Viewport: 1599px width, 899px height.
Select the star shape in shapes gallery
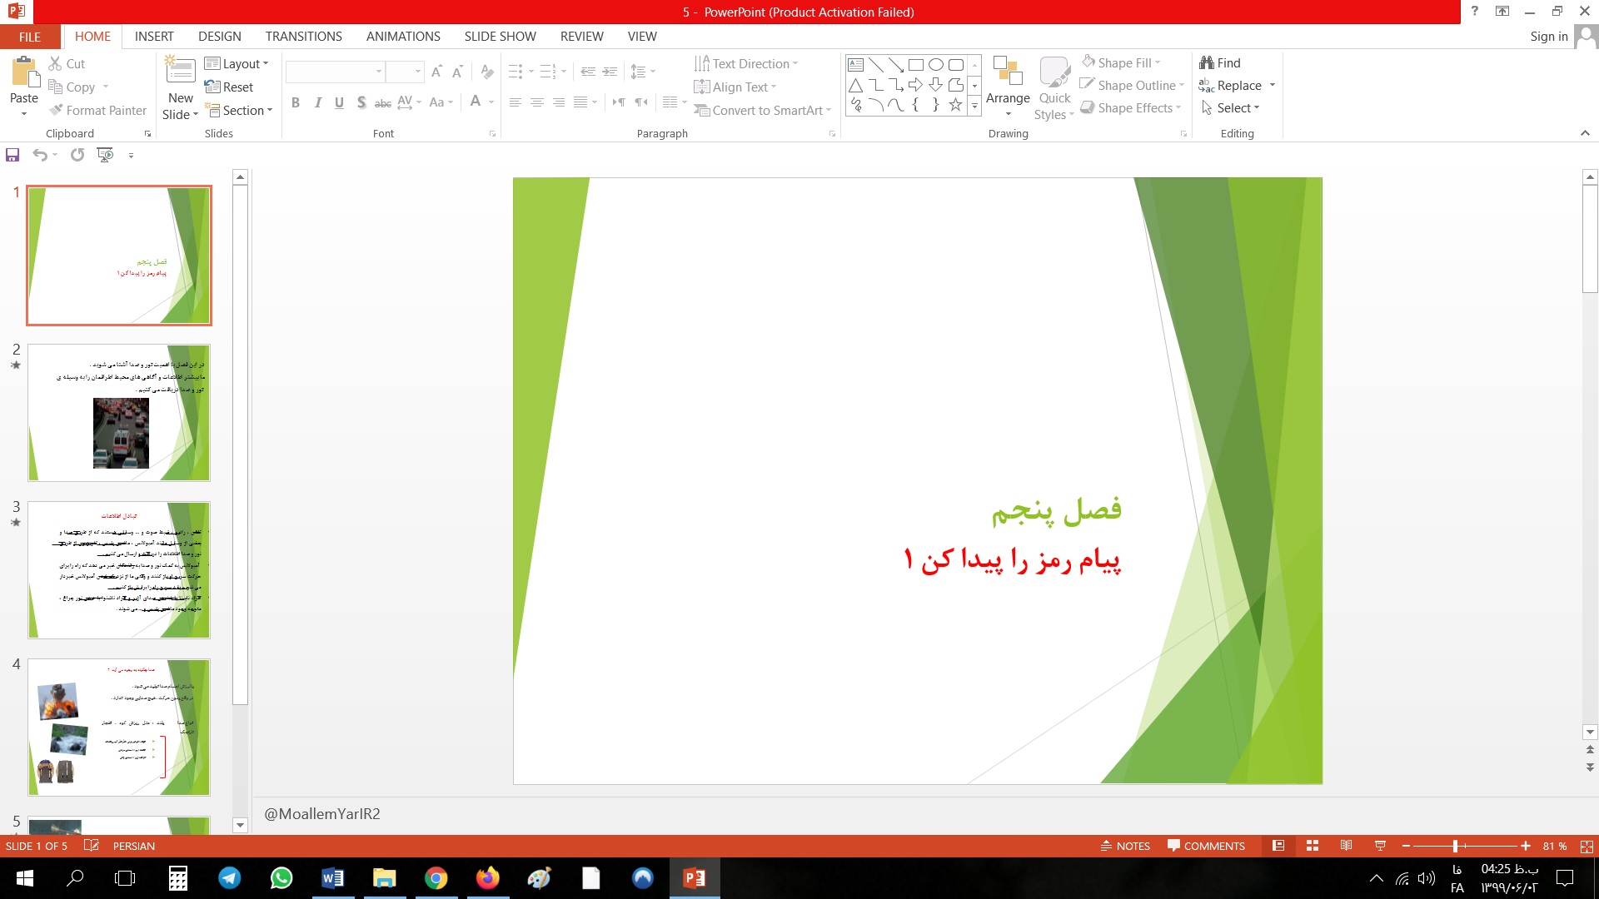pos(955,105)
